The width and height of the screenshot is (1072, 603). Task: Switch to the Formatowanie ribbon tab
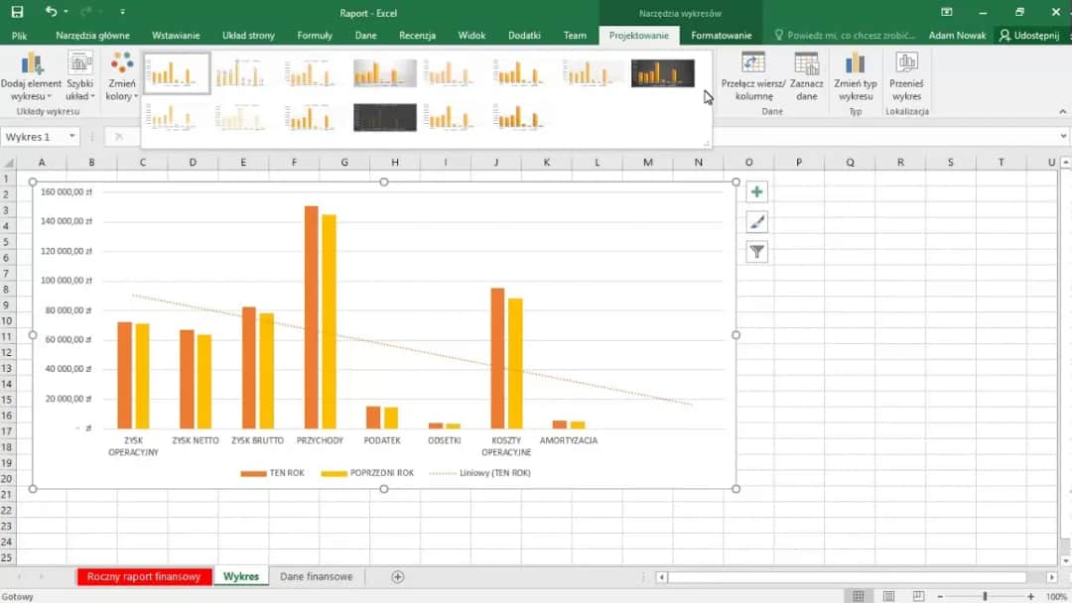pos(721,35)
